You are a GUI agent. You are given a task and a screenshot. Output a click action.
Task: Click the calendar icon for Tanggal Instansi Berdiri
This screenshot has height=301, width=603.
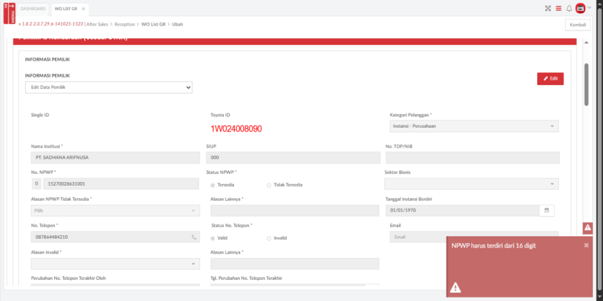[546, 210]
